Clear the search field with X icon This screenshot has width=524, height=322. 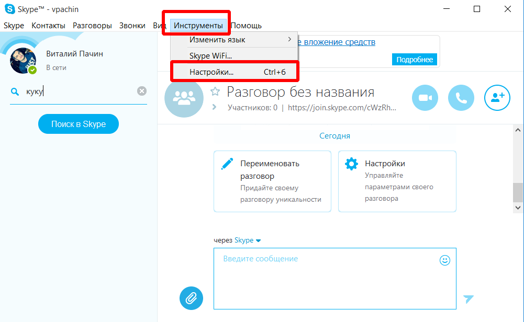pos(142,91)
